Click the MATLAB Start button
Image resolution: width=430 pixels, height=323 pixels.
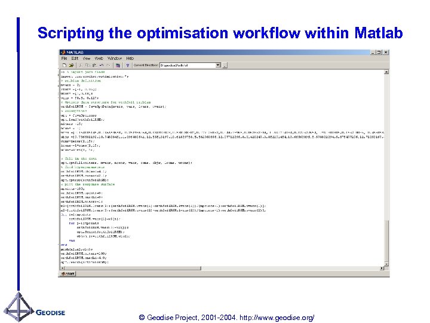pos(67,273)
